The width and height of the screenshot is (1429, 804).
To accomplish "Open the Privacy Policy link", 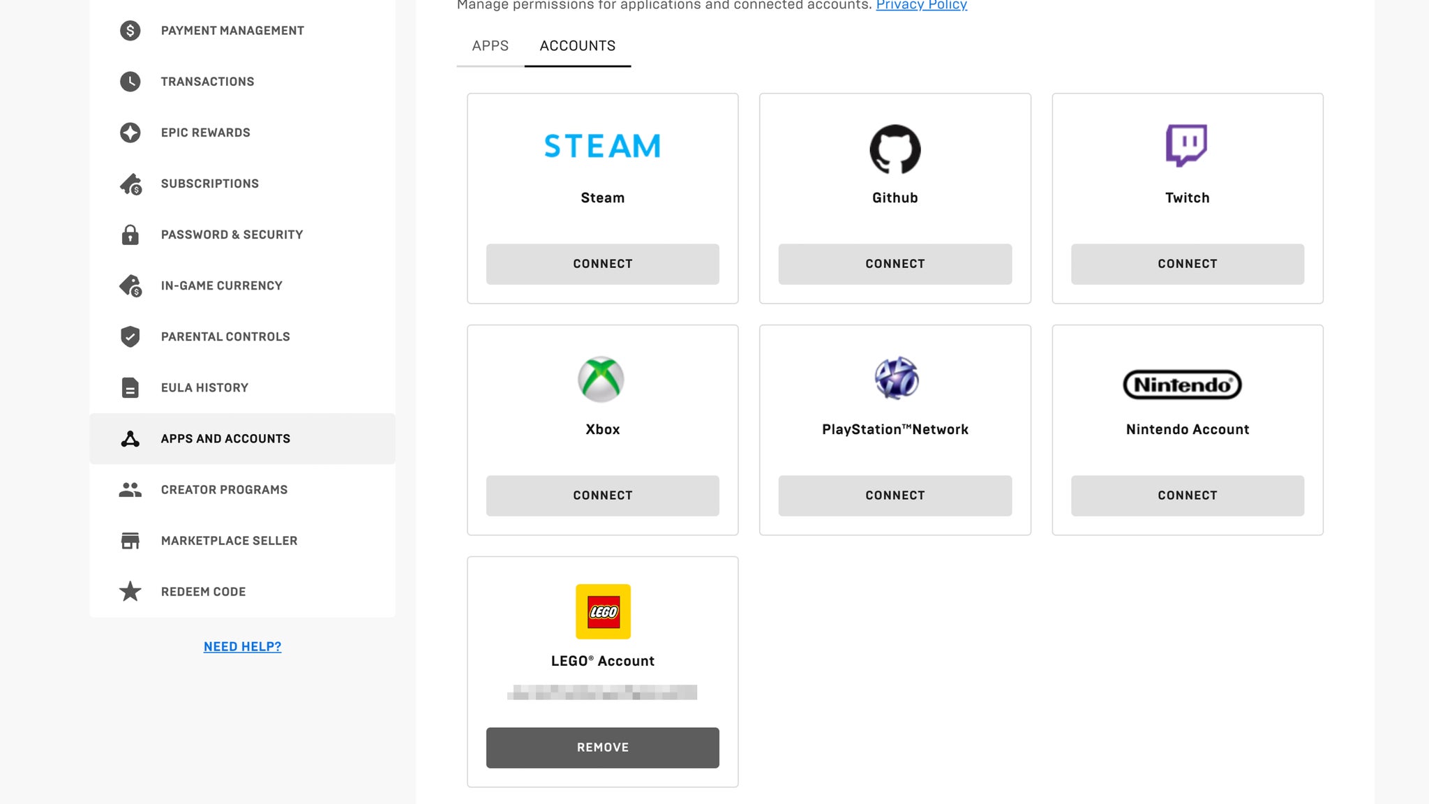I will coord(921,6).
